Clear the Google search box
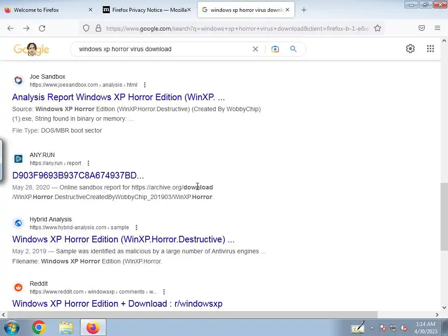 tap(255, 49)
